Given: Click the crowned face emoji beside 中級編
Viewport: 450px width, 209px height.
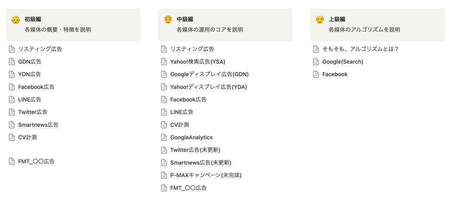Looking at the screenshot, I should [168, 20].
